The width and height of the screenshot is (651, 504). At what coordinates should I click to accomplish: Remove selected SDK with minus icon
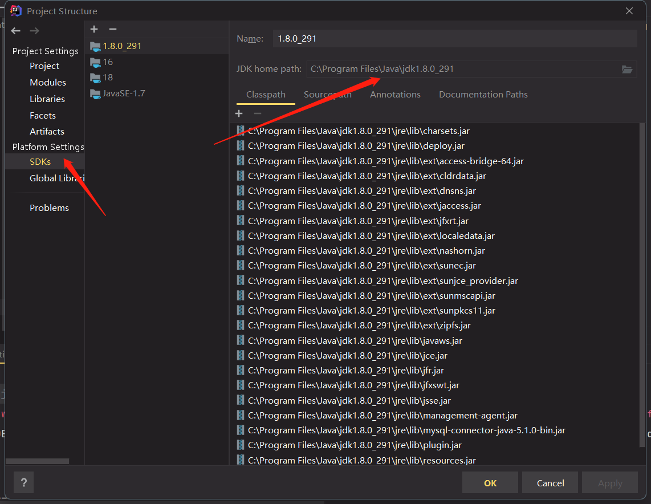coord(112,29)
